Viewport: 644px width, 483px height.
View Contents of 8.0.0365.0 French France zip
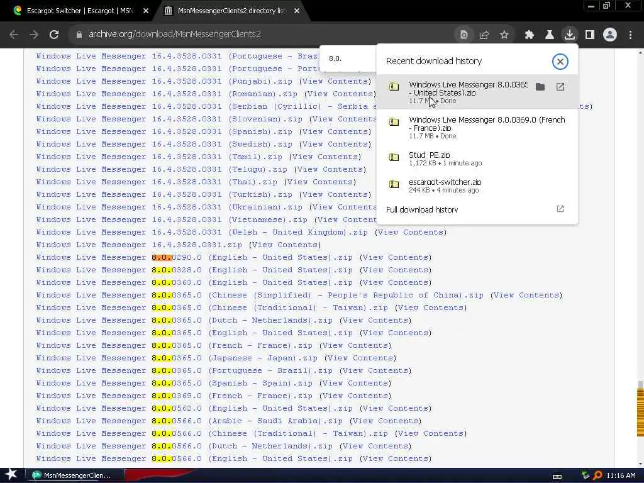point(355,345)
